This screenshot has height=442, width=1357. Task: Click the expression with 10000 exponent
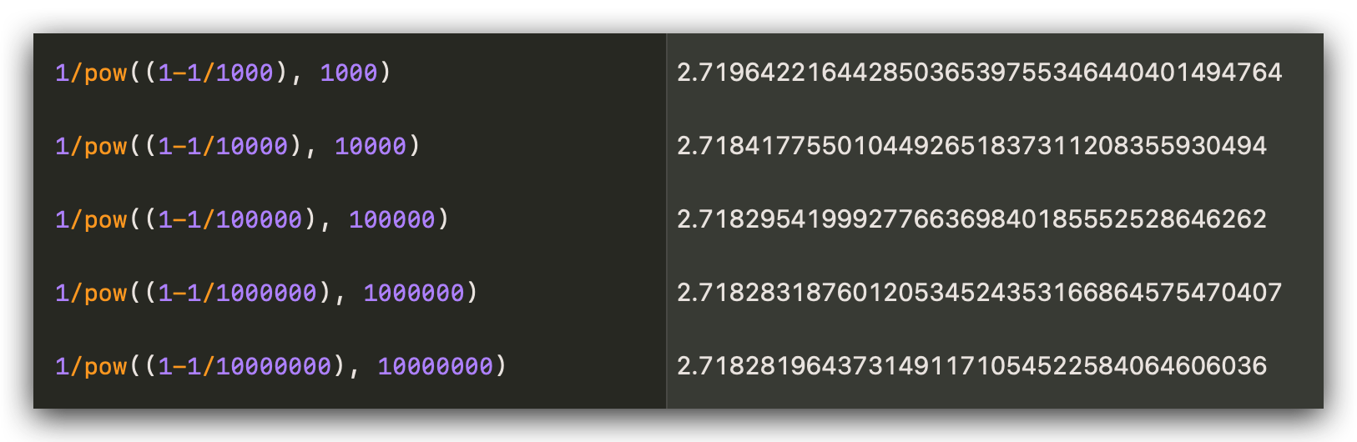(238, 146)
